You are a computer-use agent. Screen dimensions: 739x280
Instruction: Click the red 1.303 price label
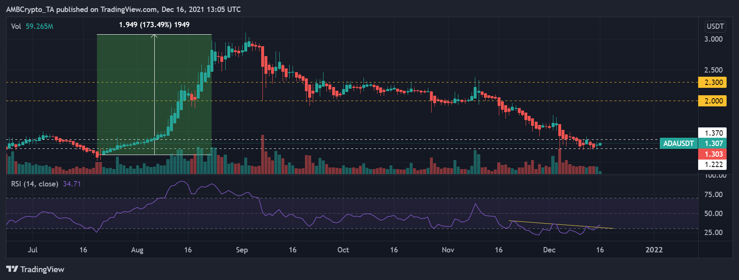pyautogui.click(x=712, y=154)
